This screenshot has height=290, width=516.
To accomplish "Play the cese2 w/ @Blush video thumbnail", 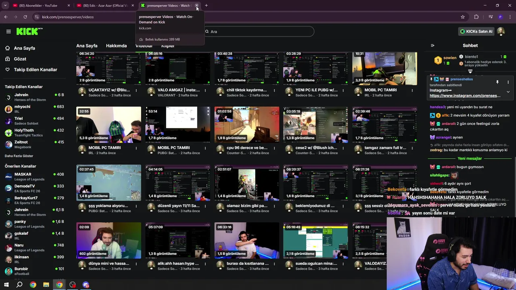I will 316,125.
